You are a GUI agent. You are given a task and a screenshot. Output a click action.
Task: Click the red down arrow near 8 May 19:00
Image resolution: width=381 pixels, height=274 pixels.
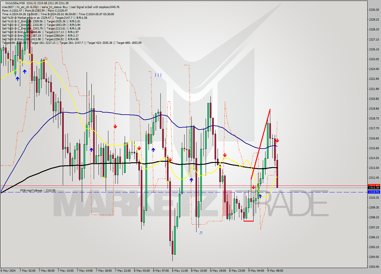(x=225, y=155)
